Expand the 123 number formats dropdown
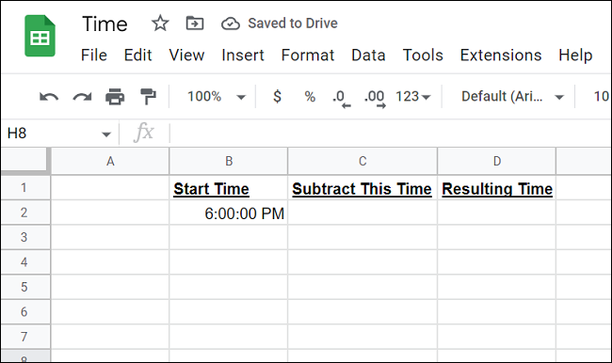The width and height of the screenshot is (612, 363). 413,97
